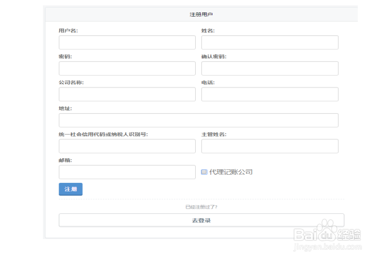
Task: Click the 去登录 button
Action: (201, 220)
